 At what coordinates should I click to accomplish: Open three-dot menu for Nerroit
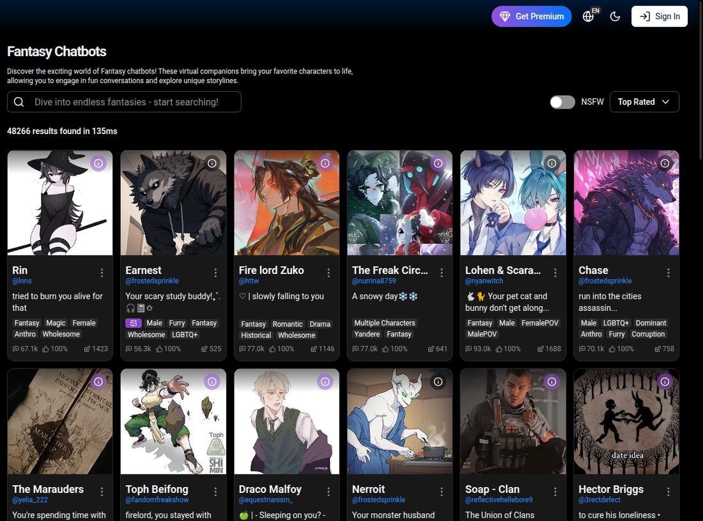[x=442, y=492]
